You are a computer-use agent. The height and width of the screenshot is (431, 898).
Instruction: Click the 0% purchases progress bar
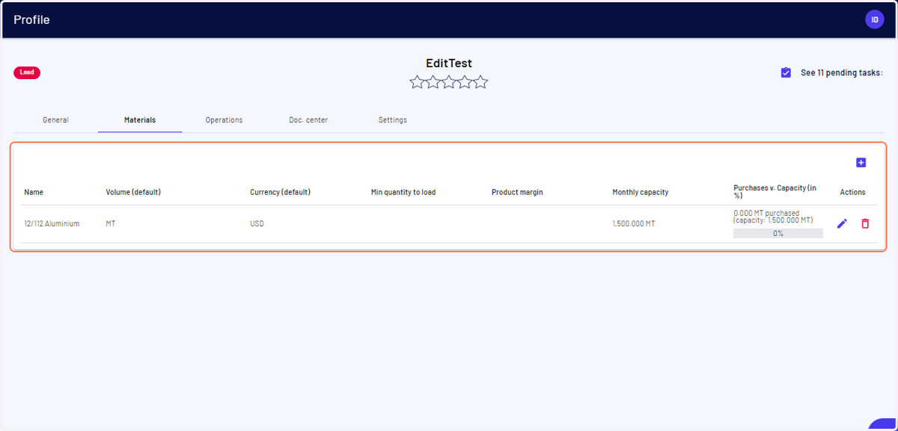[x=778, y=233]
